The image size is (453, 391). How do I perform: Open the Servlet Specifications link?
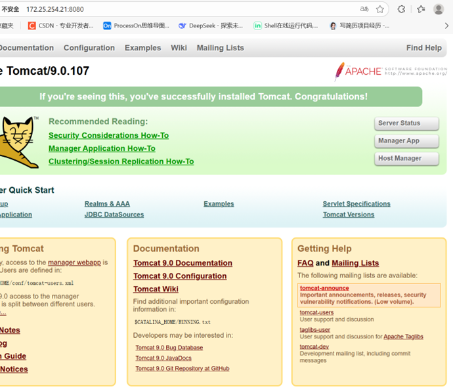[x=356, y=204]
